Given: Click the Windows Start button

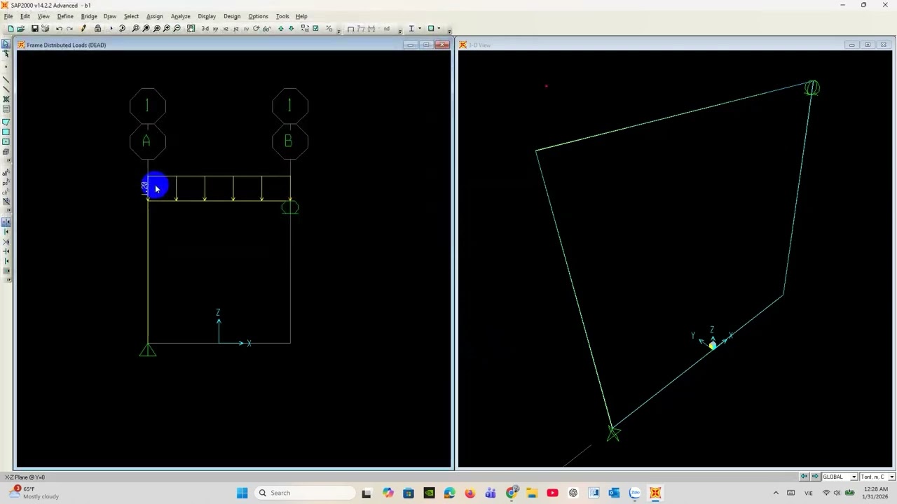Looking at the screenshot, I should pyautogui.click(x=242, y=493).
